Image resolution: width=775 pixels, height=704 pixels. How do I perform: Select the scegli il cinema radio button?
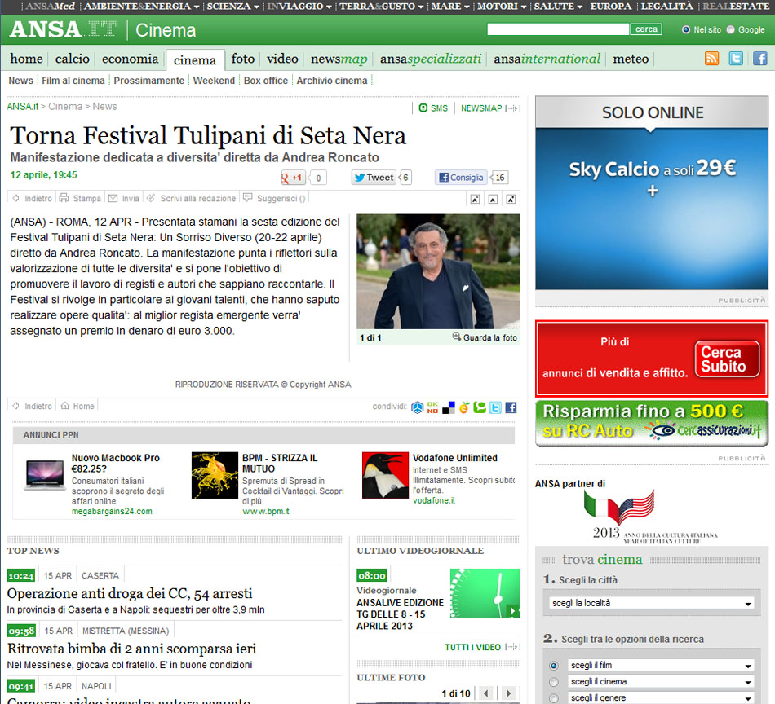(x=554, y=682)
